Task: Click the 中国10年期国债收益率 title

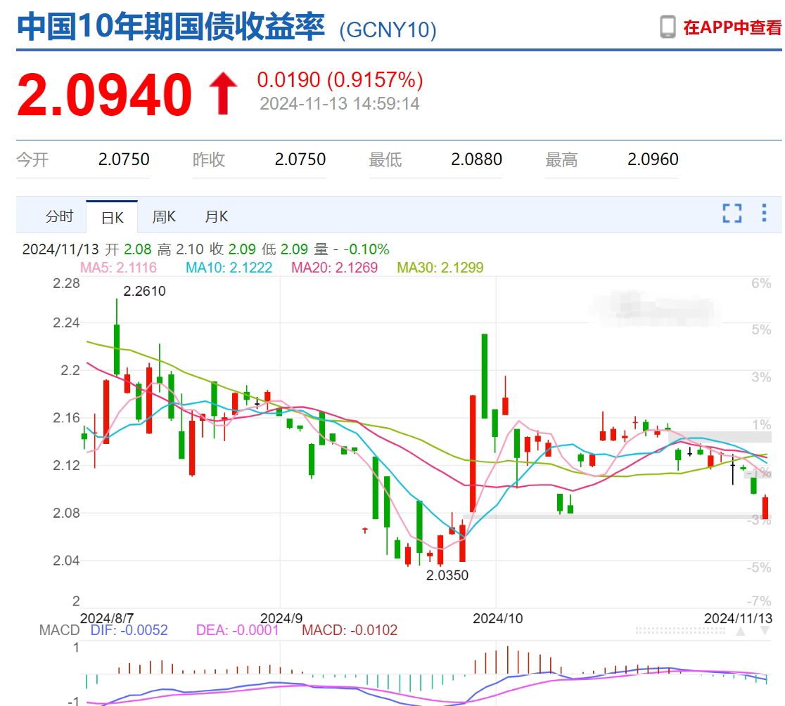Action: pyautogui.click(x=171, y=27)
